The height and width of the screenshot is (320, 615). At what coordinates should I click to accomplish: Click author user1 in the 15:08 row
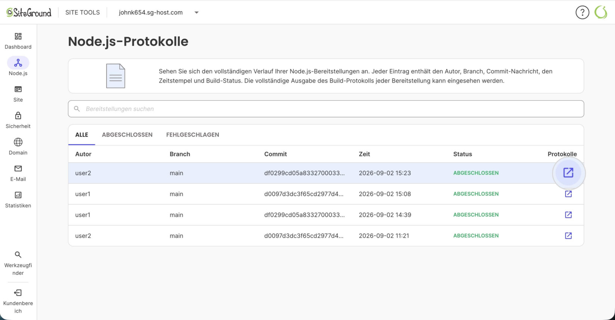click(x=83, y=194)
